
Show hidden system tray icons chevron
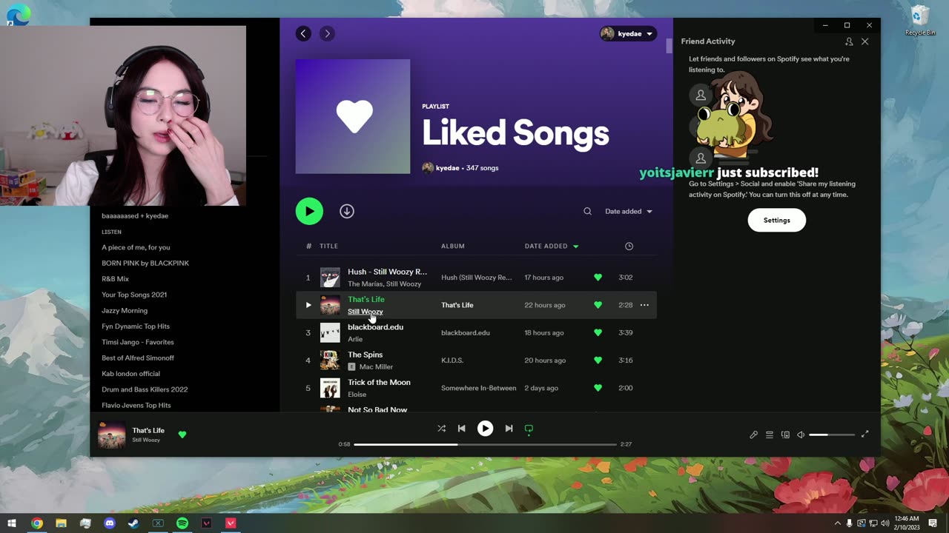coord(838,523)
